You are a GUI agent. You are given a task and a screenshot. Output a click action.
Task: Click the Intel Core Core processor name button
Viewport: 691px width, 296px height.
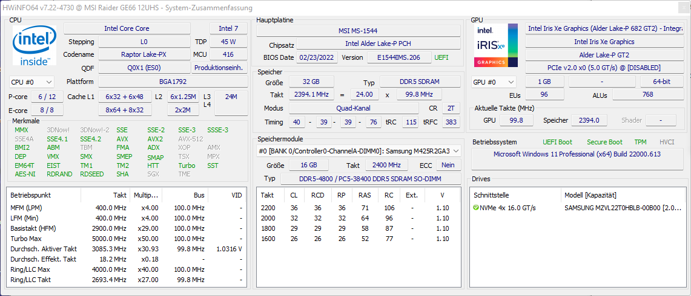127,28
